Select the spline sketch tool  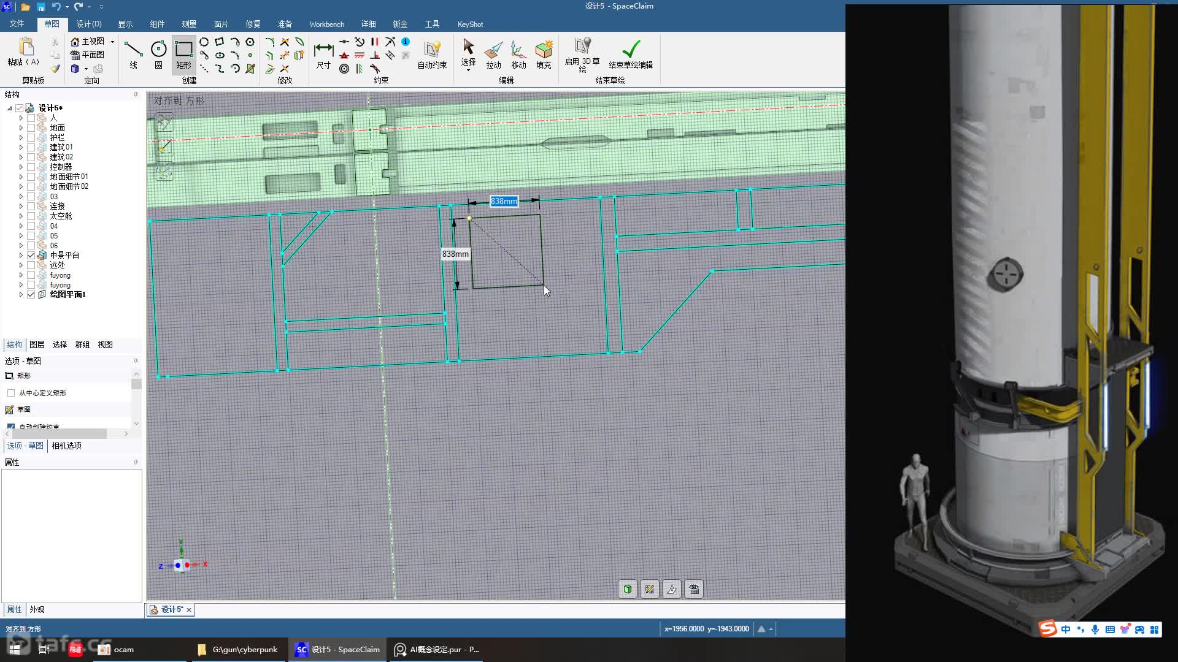219,69
